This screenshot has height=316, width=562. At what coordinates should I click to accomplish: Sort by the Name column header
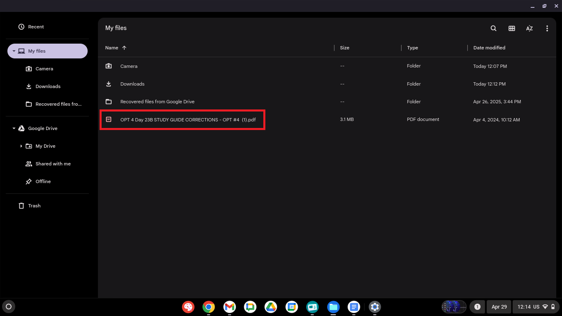click(x=111, y=48)
